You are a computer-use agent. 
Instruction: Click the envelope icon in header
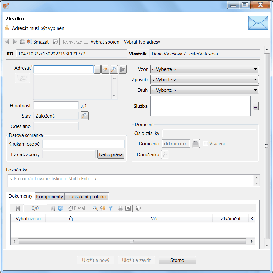[x=258, y=23]
